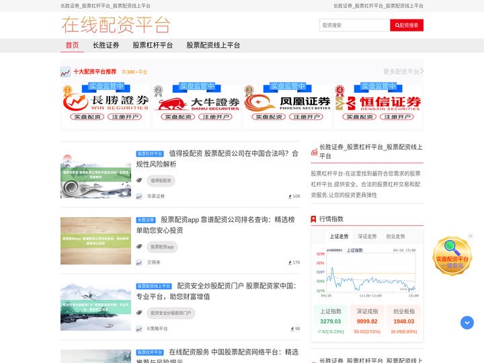Click author name 贝得来
Image resolution: width=484 pixels, height=363 pixels.
coord(154,262)
